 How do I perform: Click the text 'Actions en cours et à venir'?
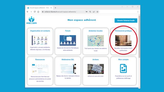(x=96, y=76)
